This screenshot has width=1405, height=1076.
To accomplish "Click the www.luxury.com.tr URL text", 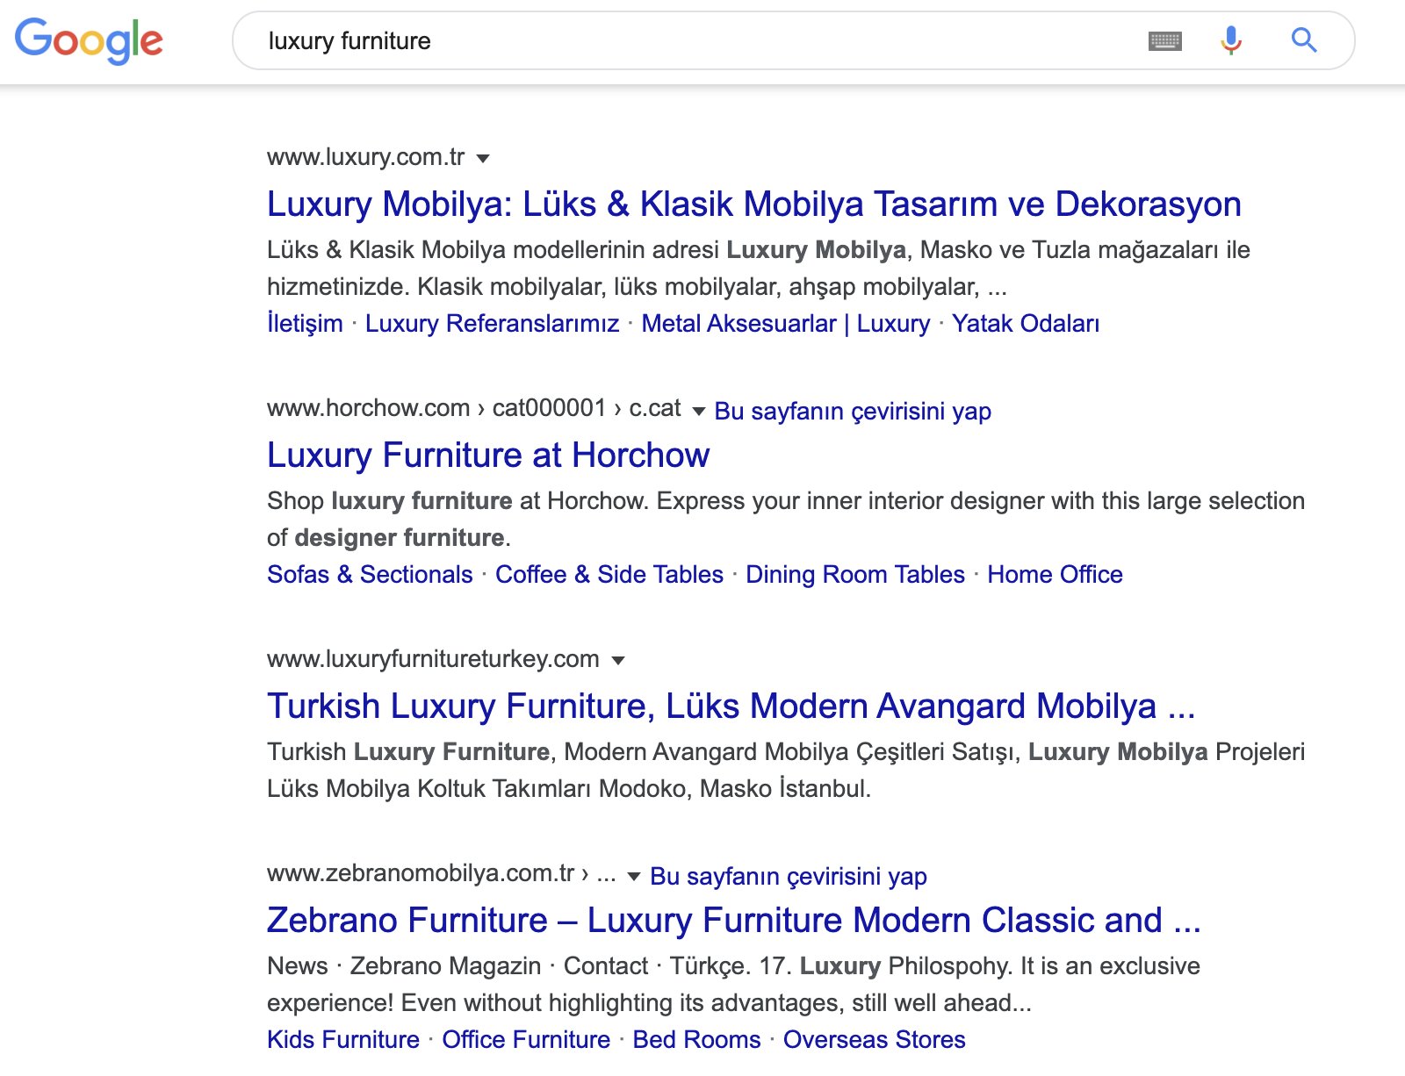I will click(x=366, y=157).
